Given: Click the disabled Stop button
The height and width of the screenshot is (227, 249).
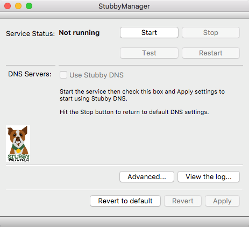Looking at the screenshot, I should pos(211,33).
